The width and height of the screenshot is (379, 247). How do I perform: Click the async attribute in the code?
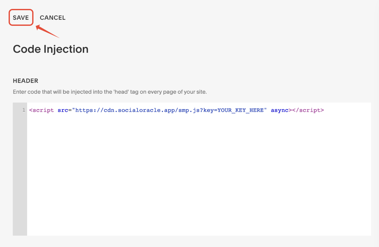tap(280, 110)
